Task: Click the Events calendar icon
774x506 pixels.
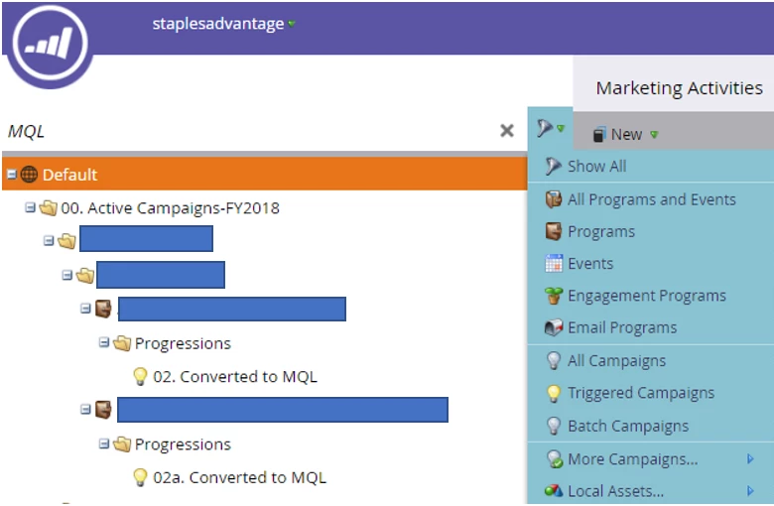Action: click(554, 264)
